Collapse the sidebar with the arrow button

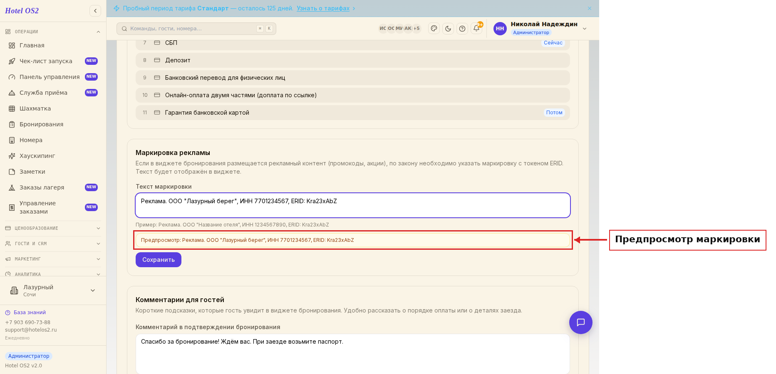[95, 11]
